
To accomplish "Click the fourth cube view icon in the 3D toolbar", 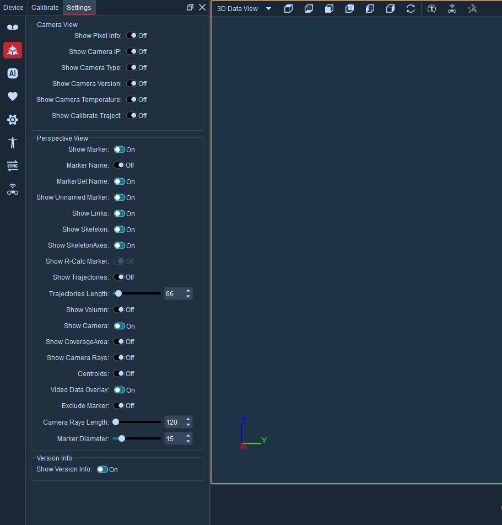I will pos(350,9).
